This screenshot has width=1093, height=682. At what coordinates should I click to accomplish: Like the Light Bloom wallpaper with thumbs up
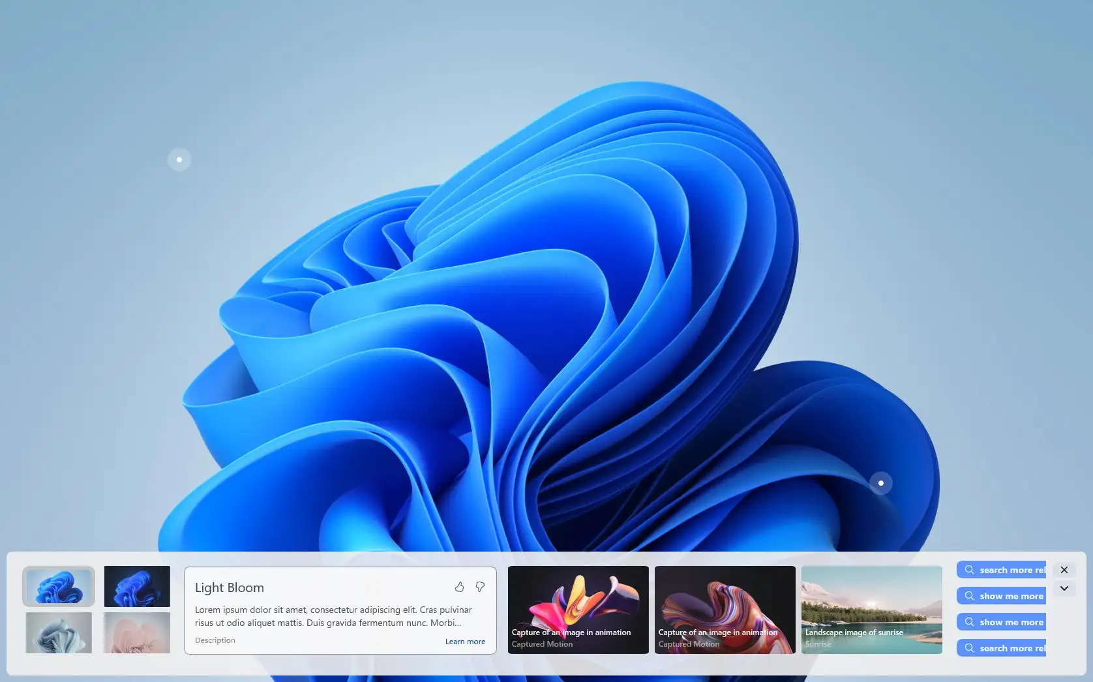click(x=460, y=587)
